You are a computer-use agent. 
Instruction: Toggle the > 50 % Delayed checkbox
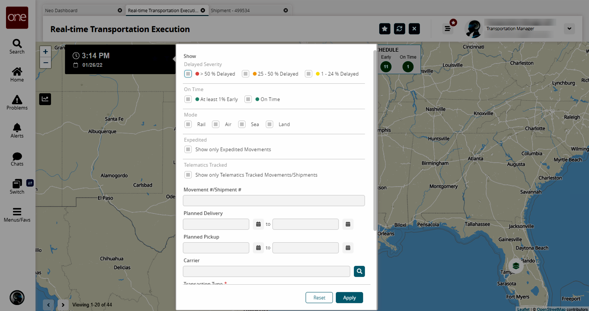(x=188, y=74)
